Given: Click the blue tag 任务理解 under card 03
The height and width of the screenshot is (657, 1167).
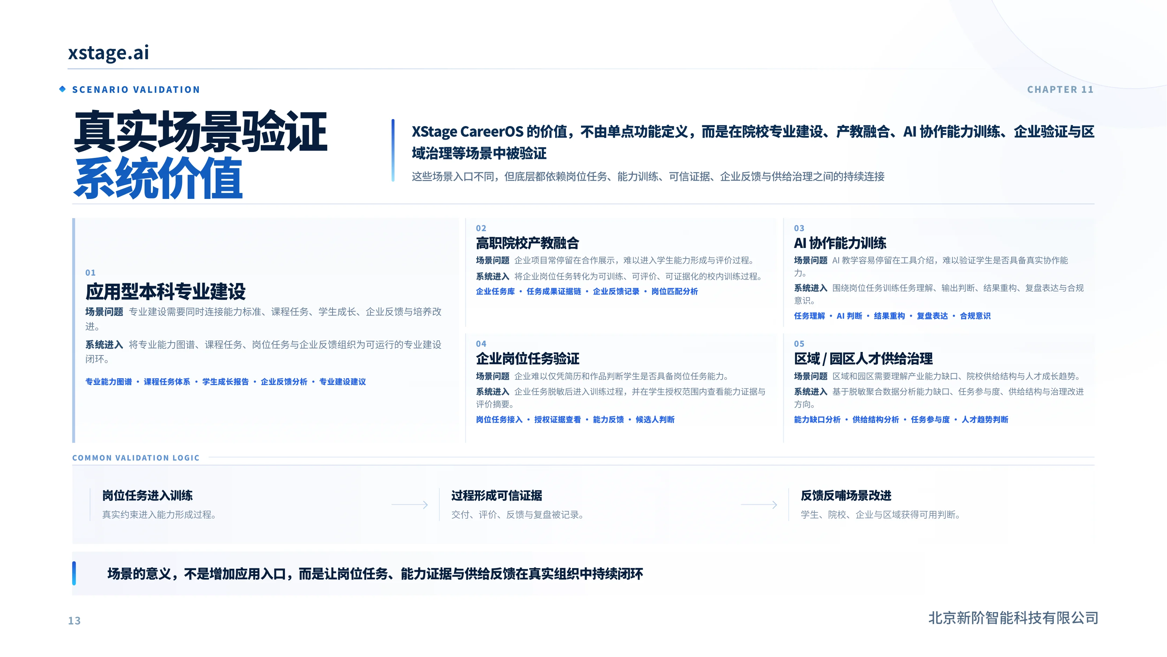Looking at the screenshot, I should 810,316.
